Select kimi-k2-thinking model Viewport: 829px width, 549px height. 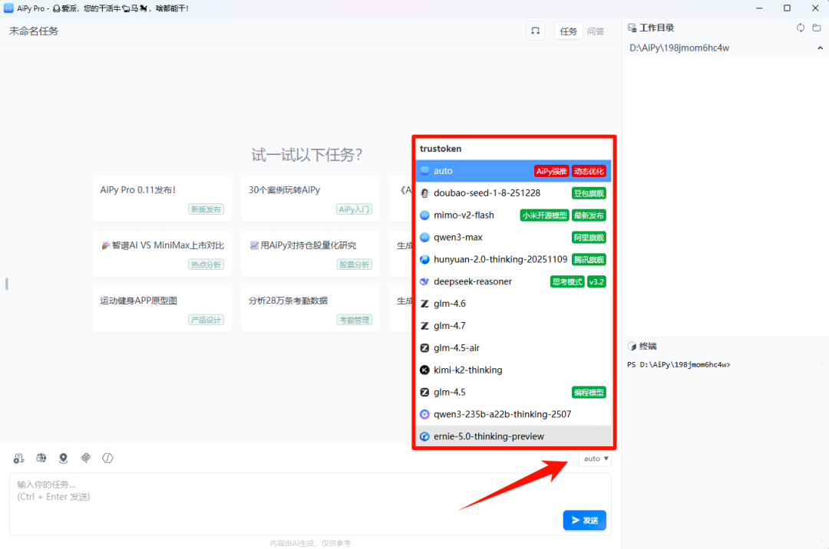point(513,370)
